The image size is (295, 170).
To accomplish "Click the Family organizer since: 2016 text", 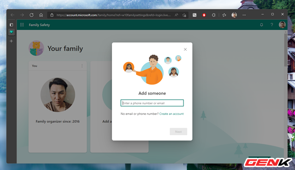I will pyautogui.click(x=58, y=121).
